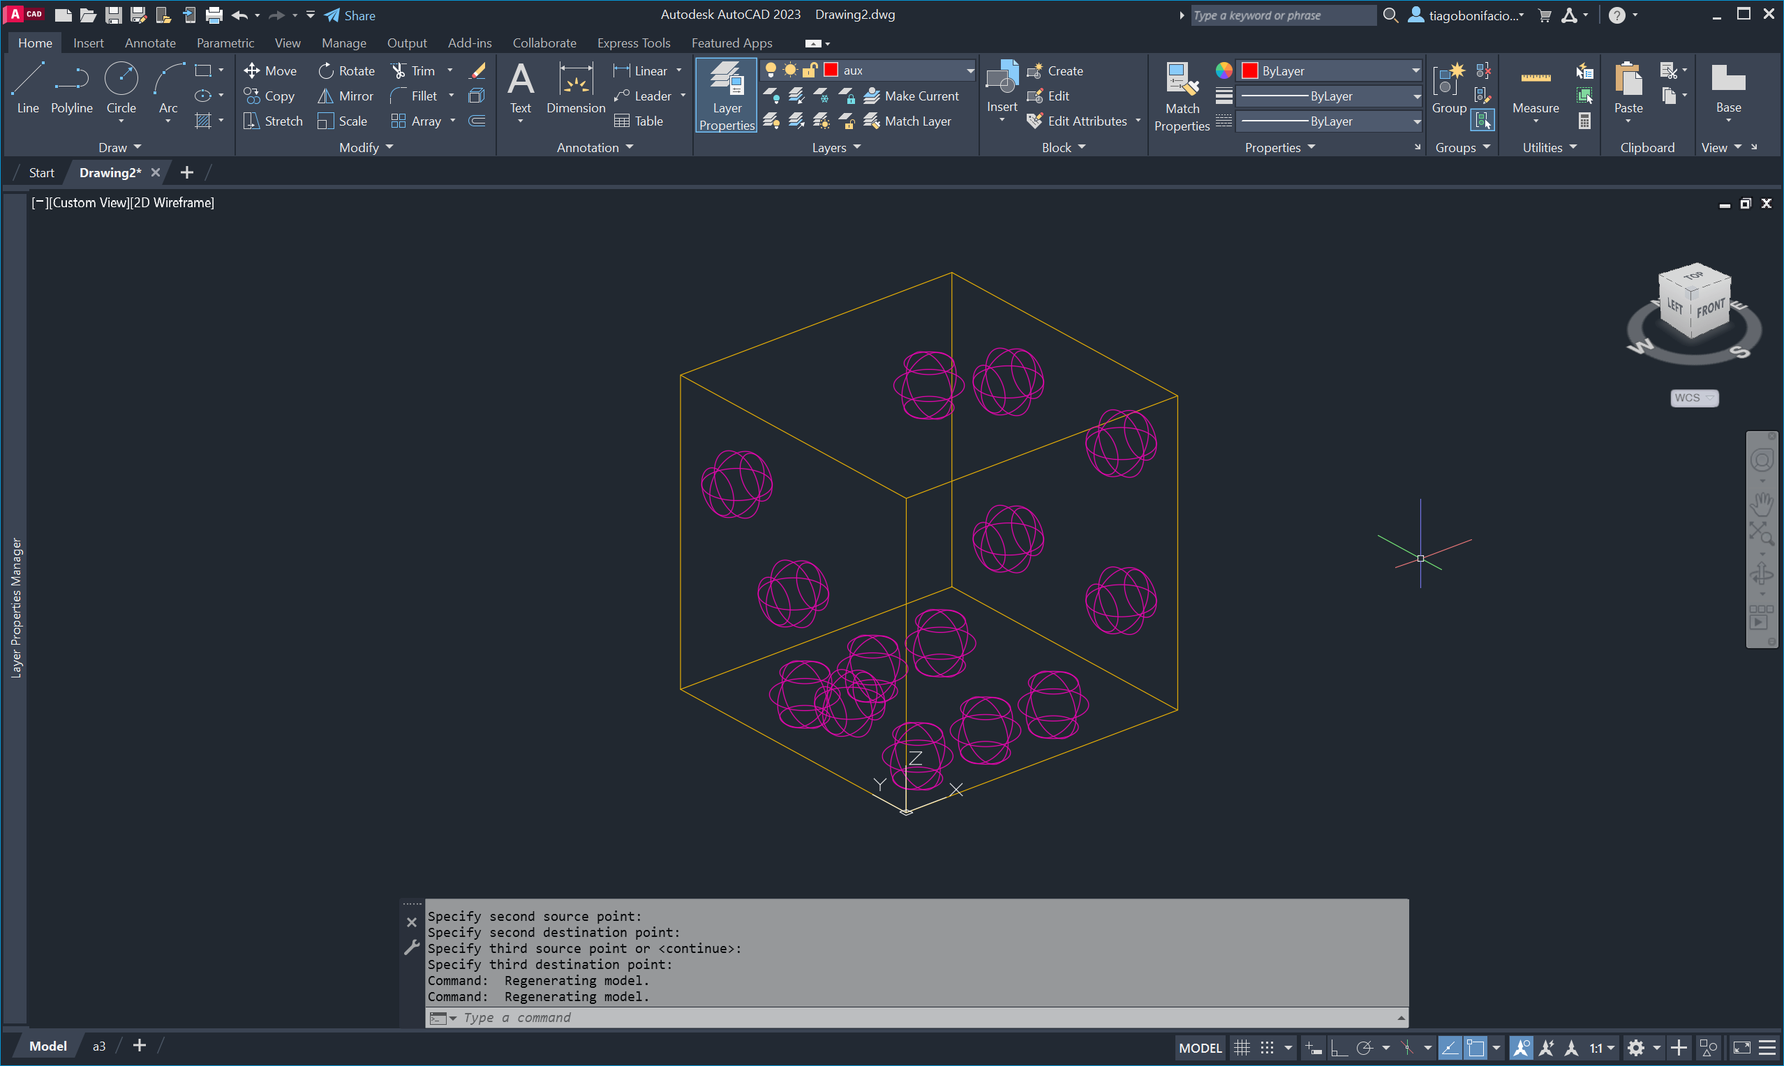Image resolution: width=1784 pixels, height=1066 pixels.
Task: Switch to the Annotate ribbon tab
Action: click(150, 43)
